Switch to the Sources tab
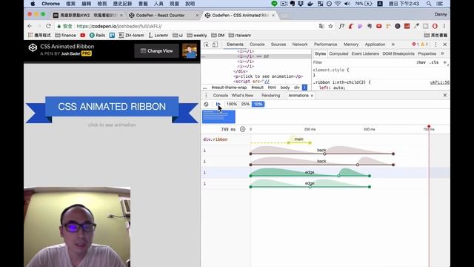Viewport: 474px width, 267px height. point(278,44)
